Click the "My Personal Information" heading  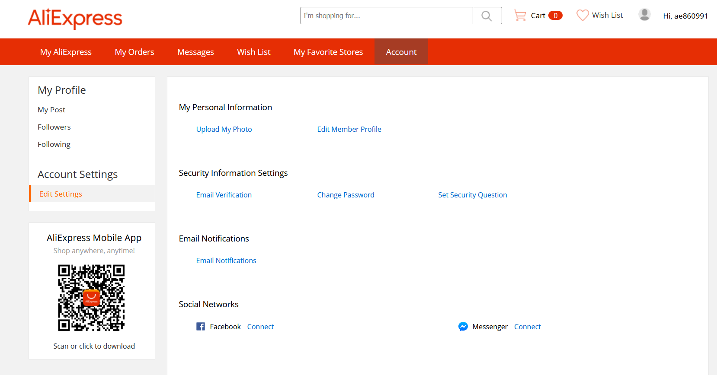click(x=226, y=107)
